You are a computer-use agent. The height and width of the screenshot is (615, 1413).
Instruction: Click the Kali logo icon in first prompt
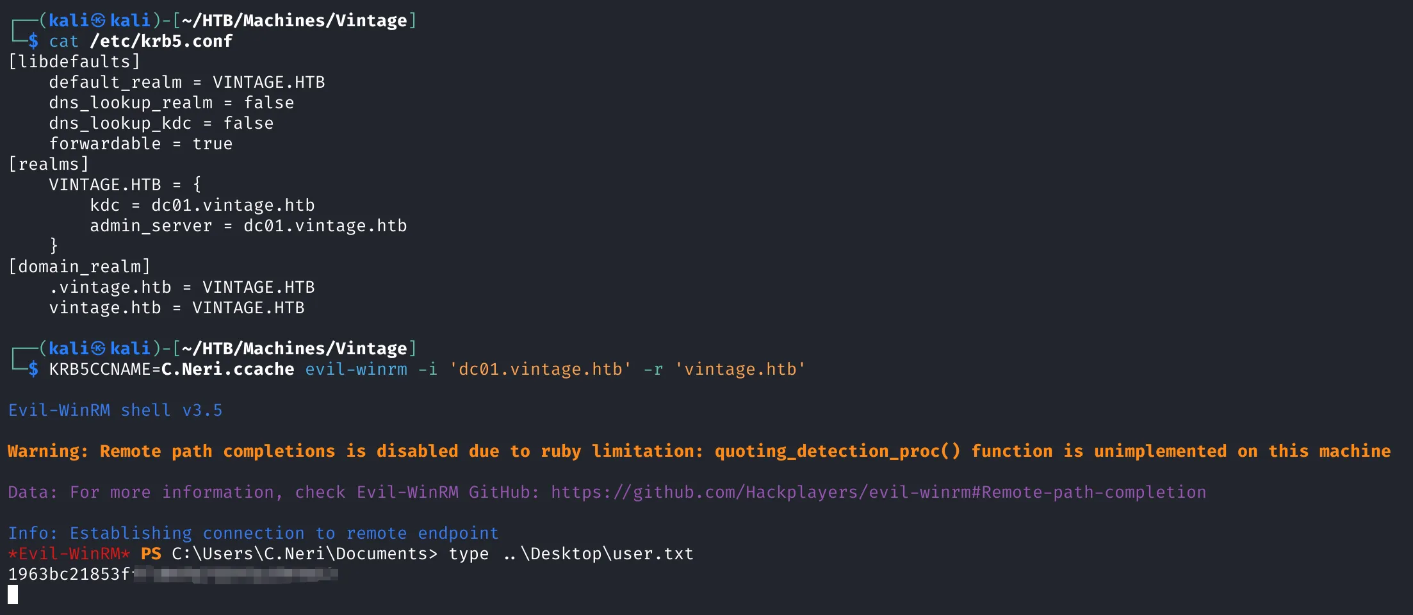98,20
